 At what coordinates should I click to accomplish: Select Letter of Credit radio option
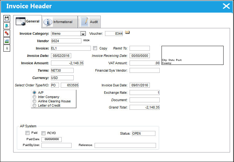tap(34, 105)
